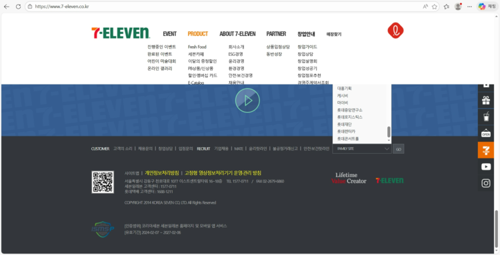The width and height of the screenshot is (500, 255).
Task: Open the EVENT menu
Action: coord(169,34)
